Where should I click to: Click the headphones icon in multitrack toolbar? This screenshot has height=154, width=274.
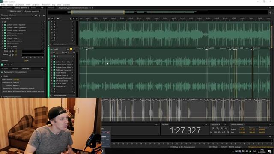click(x=77, y=18)
